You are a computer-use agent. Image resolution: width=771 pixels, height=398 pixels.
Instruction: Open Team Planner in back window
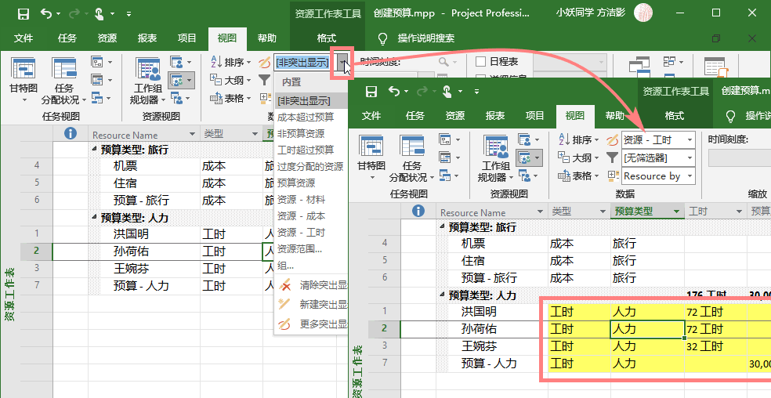point(148,81)
